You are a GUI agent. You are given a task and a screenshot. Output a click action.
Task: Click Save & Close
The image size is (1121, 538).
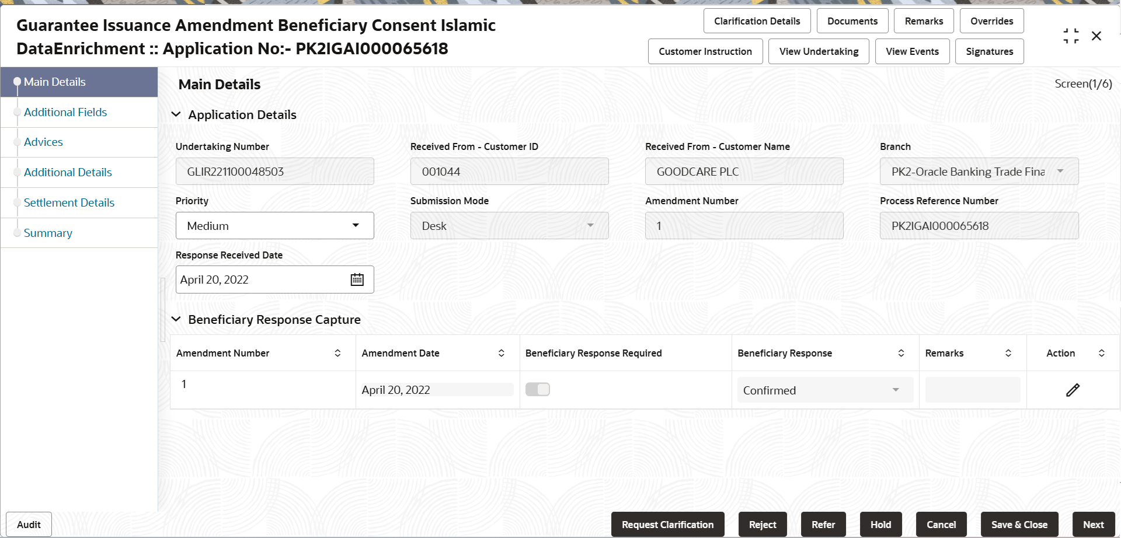pos(1019,525)
